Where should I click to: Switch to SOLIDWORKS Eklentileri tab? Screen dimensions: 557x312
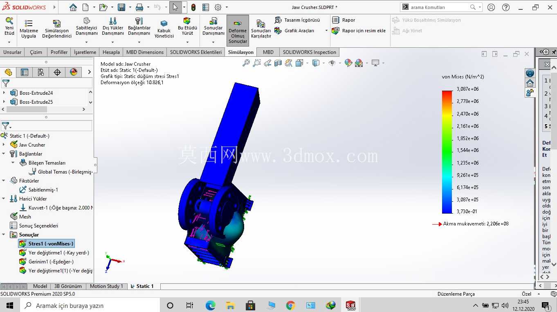pyautogui.click(x=196, y=52)
